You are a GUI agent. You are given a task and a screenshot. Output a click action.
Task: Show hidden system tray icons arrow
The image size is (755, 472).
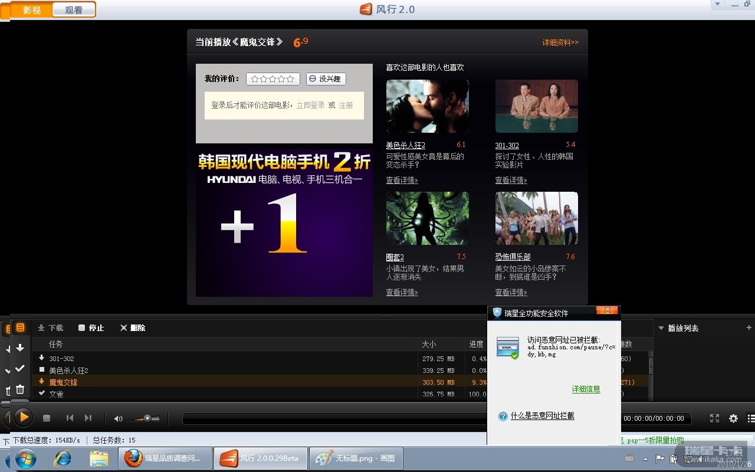pyautogui.click(x=646, y=458)
